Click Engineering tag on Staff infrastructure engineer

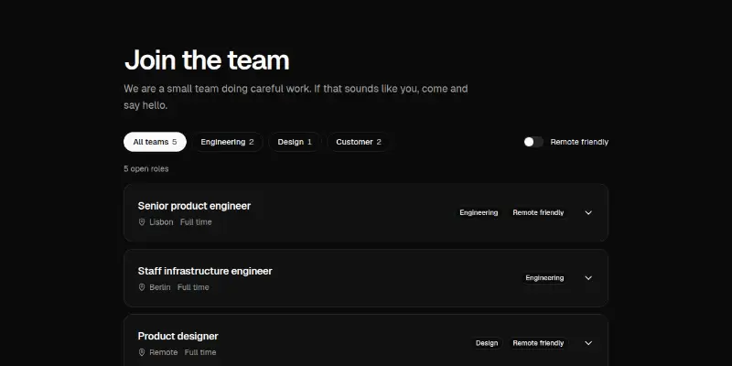(544, 278)
